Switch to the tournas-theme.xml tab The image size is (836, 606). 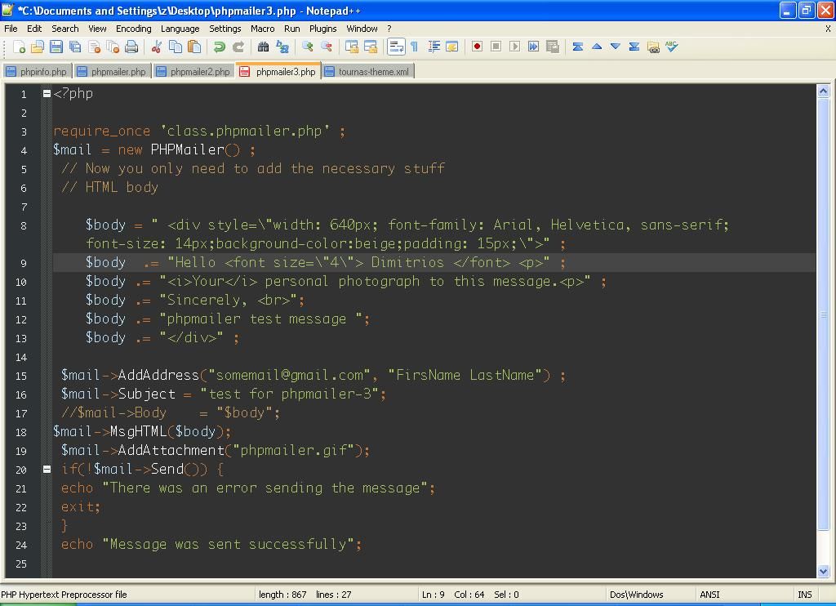click(367, 72)
